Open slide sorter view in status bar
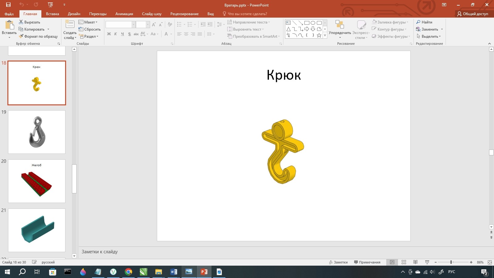Viewport: 494px width, 278px height. tap(404, 262)
